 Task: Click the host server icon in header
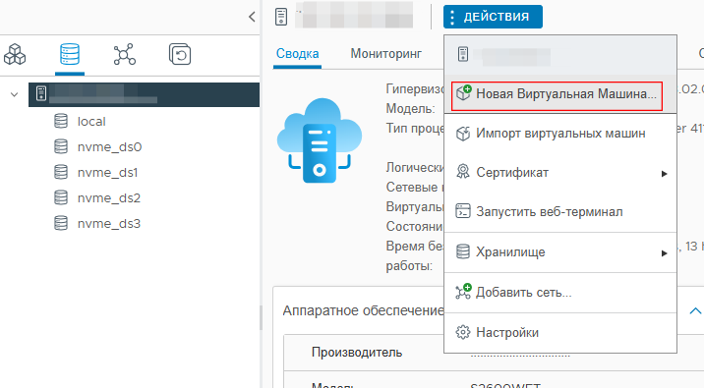point(281,17)
